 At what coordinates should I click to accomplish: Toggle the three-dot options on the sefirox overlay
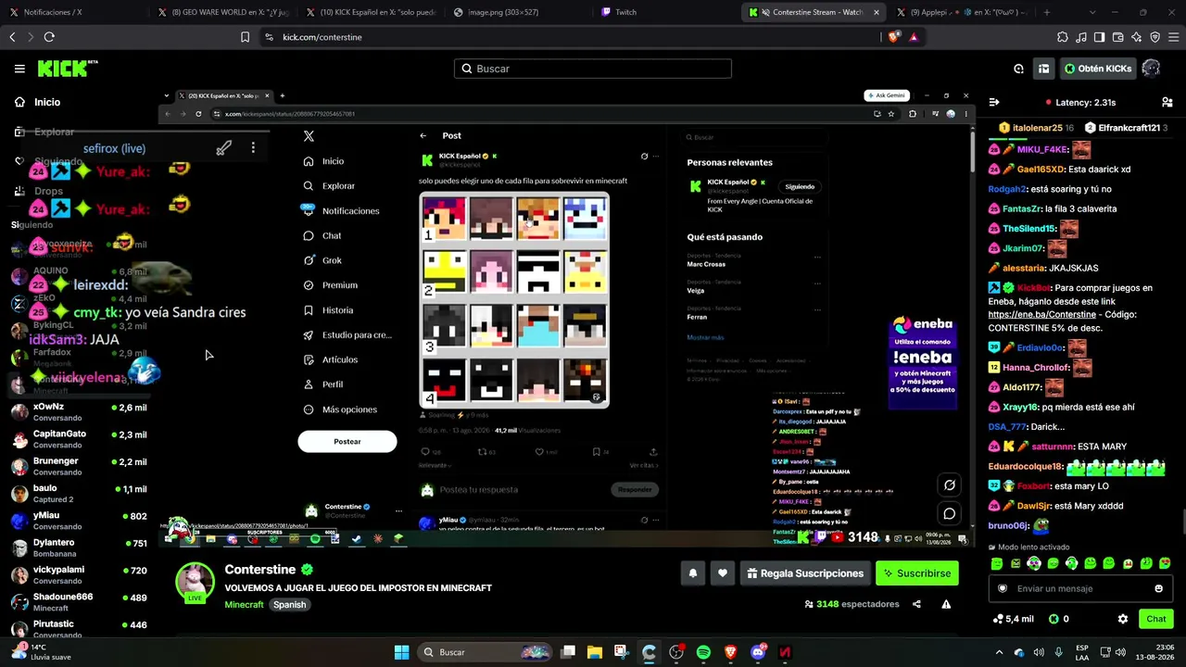tap(253, 148)
